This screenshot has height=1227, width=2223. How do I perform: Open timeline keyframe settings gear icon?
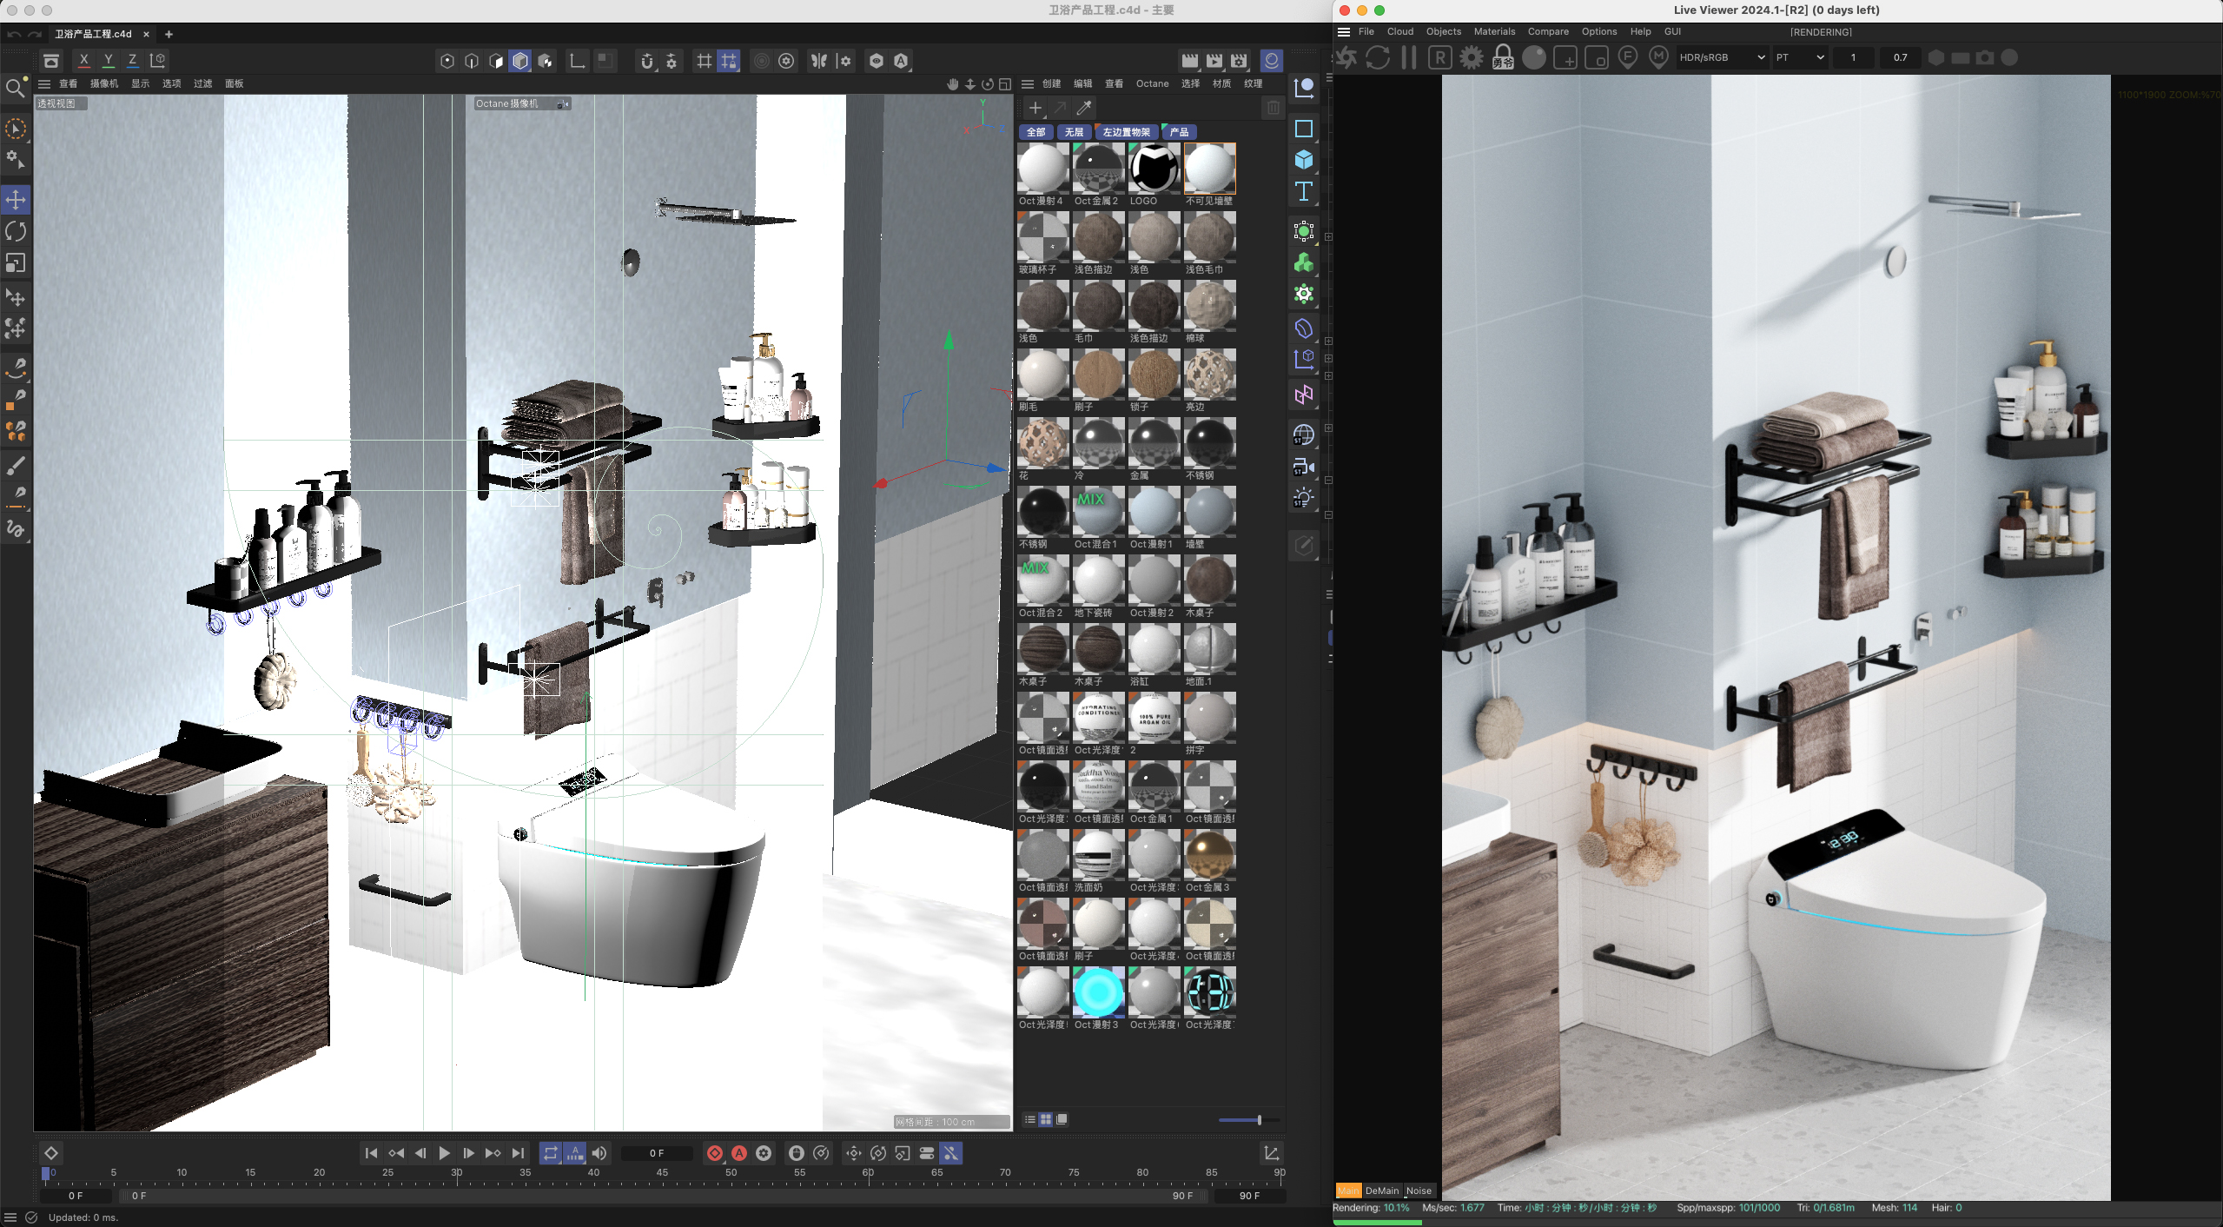[x=764, y=1153]
